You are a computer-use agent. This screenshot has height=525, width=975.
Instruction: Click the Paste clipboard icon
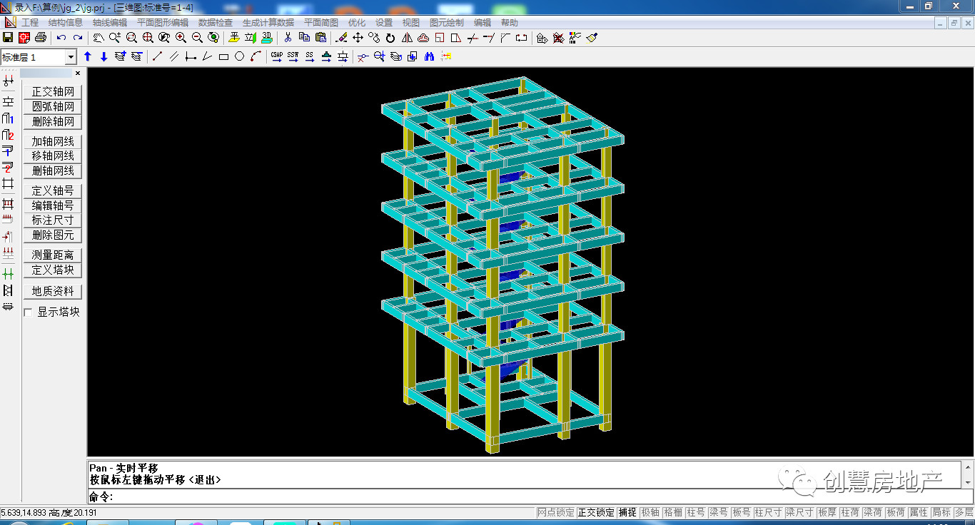point(320,37)
